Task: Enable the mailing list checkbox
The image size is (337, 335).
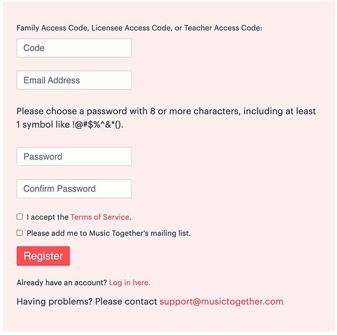Action: [x=20, y=233]
